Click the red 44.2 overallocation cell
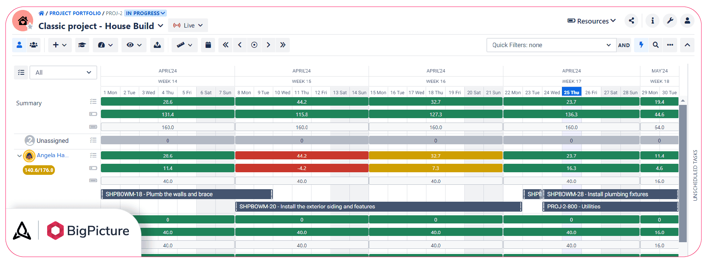The height and width of the screenshot is (265, 707). click(302, 156)
